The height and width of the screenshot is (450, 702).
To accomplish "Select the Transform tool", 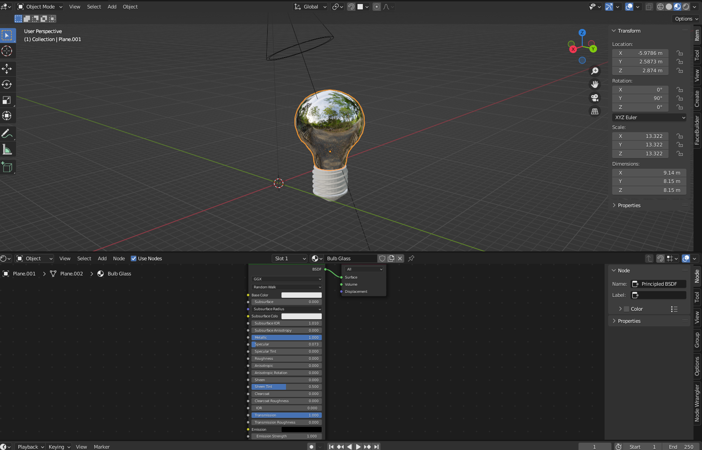I will click(x=7, y=116).
